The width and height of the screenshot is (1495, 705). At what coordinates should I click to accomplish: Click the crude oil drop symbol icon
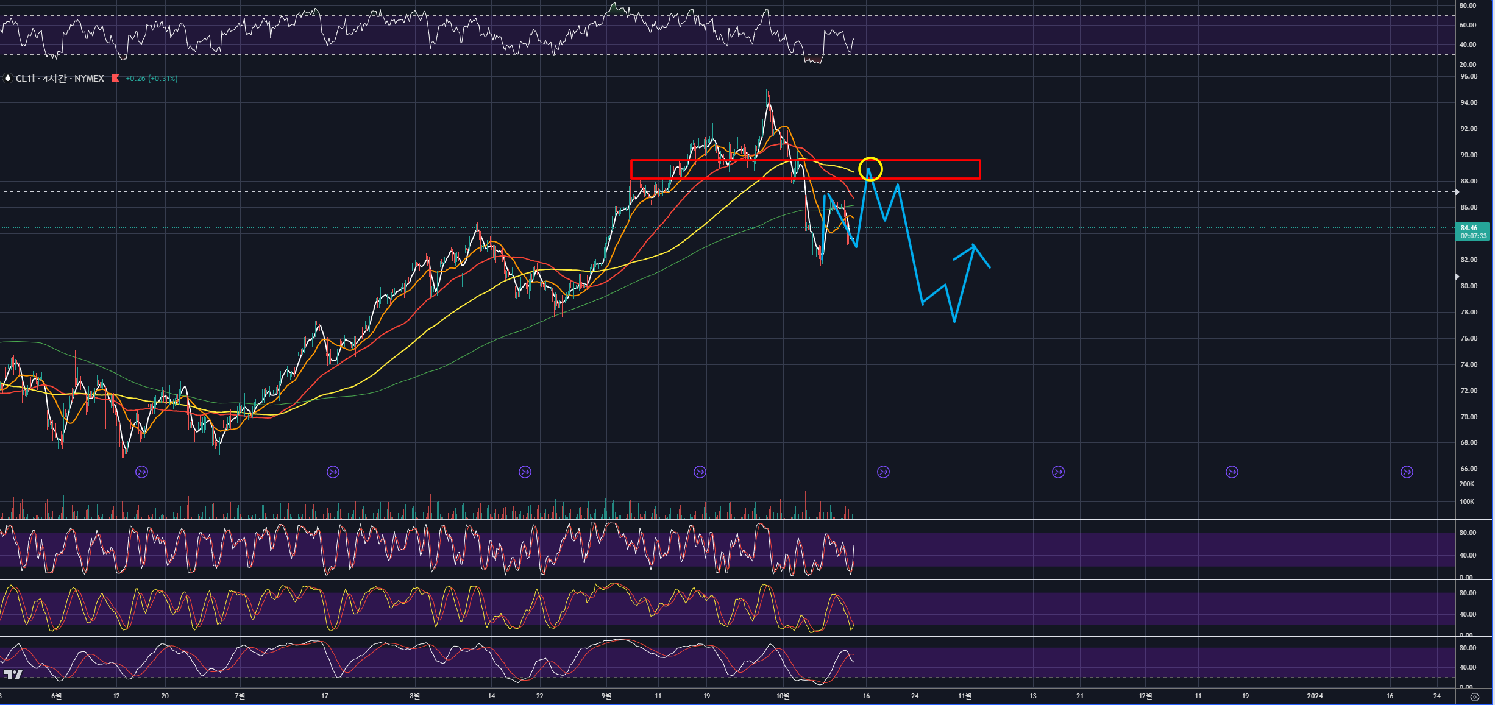pos(8,79)
